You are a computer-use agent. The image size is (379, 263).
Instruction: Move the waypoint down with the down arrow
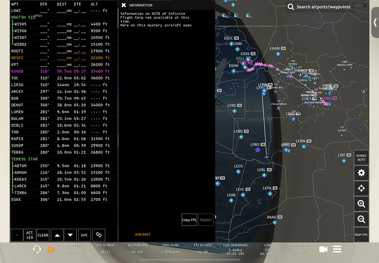tap(70, 235)
